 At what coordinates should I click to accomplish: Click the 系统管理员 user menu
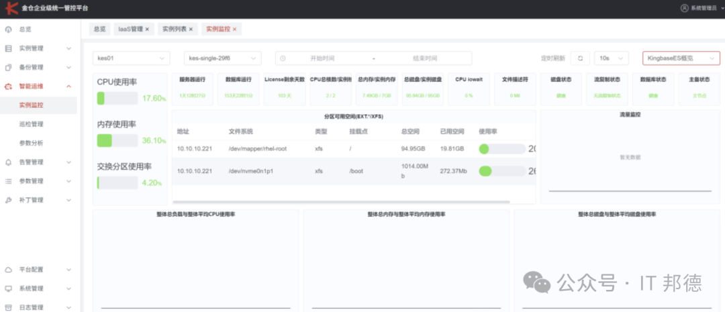pos(703,8)
